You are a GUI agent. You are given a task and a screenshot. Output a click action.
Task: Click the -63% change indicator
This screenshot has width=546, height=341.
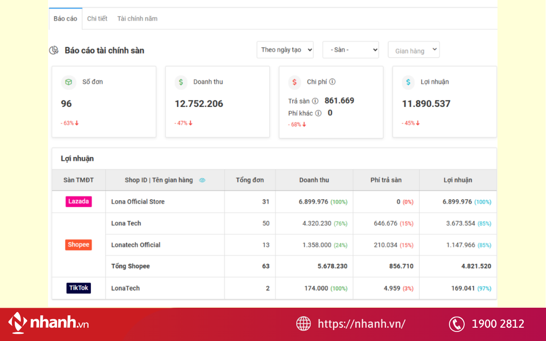click(x=69, y=123)
